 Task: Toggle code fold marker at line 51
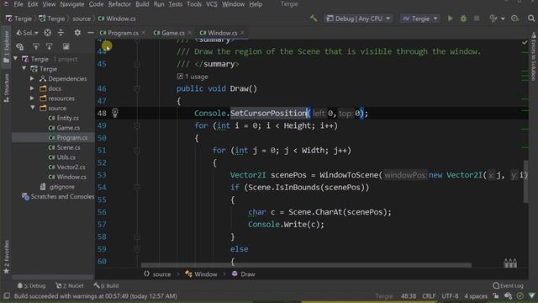[x=137, y=151]
